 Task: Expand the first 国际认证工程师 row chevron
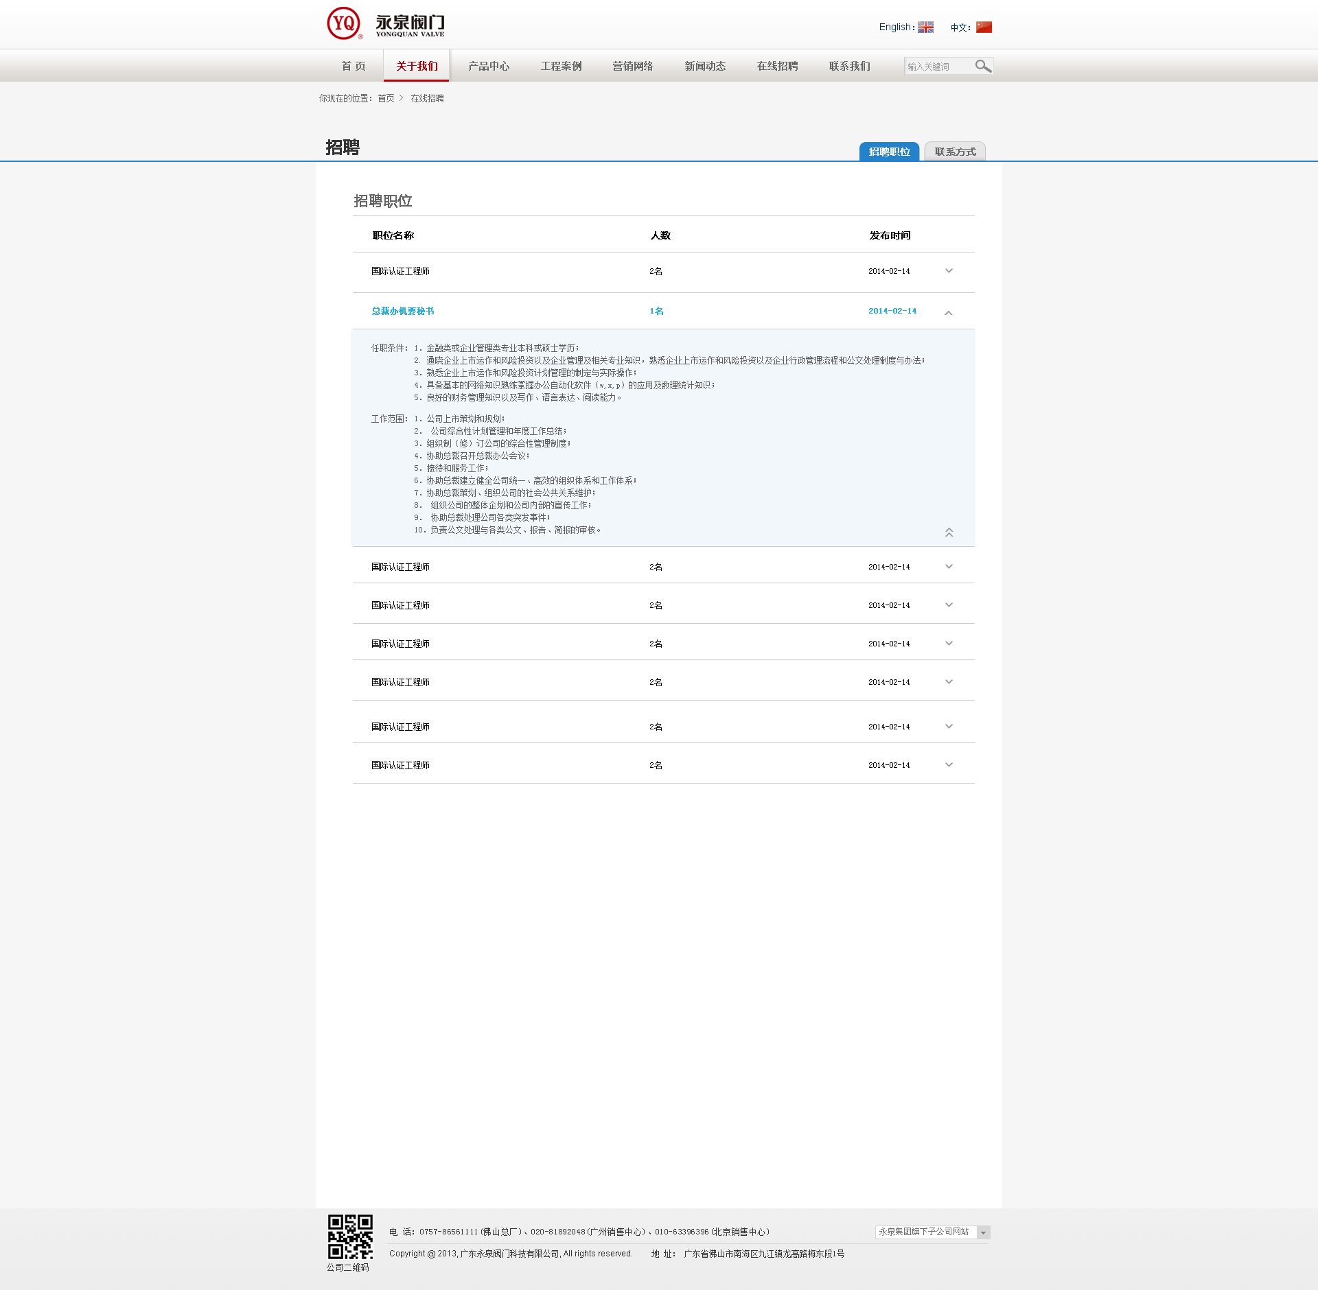(949, 271)
